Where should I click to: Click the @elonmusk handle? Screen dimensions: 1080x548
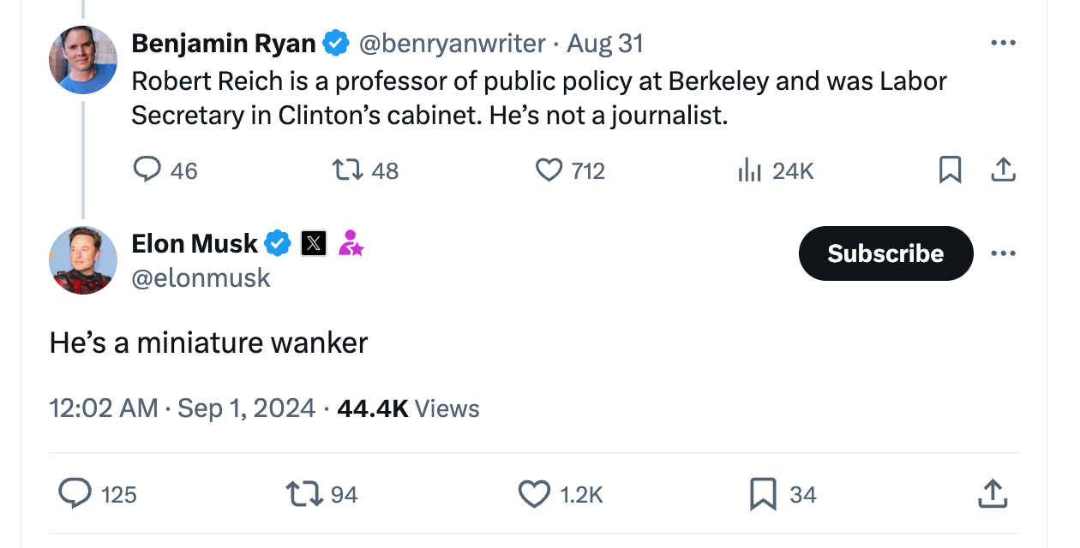(x=201, y=277)
